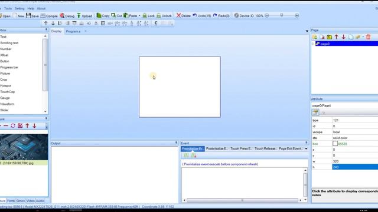Undo the last action
The image size is (378, 212).
click(x=201, y=16)
